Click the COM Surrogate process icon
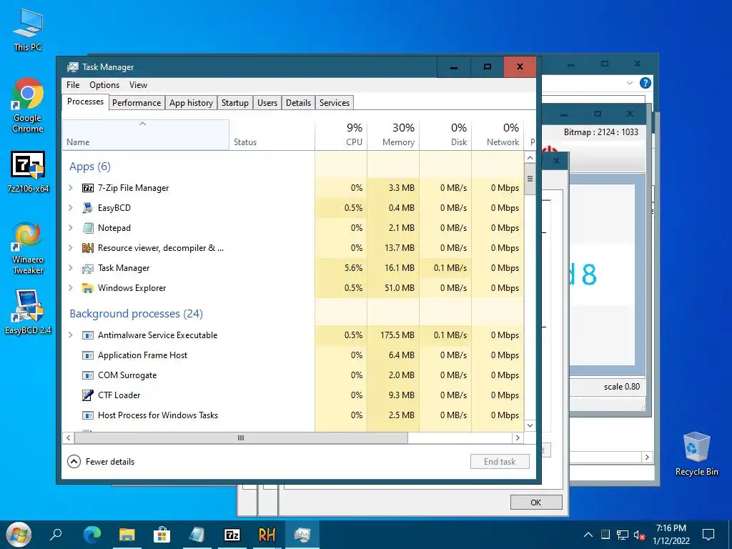 [88, 375]
